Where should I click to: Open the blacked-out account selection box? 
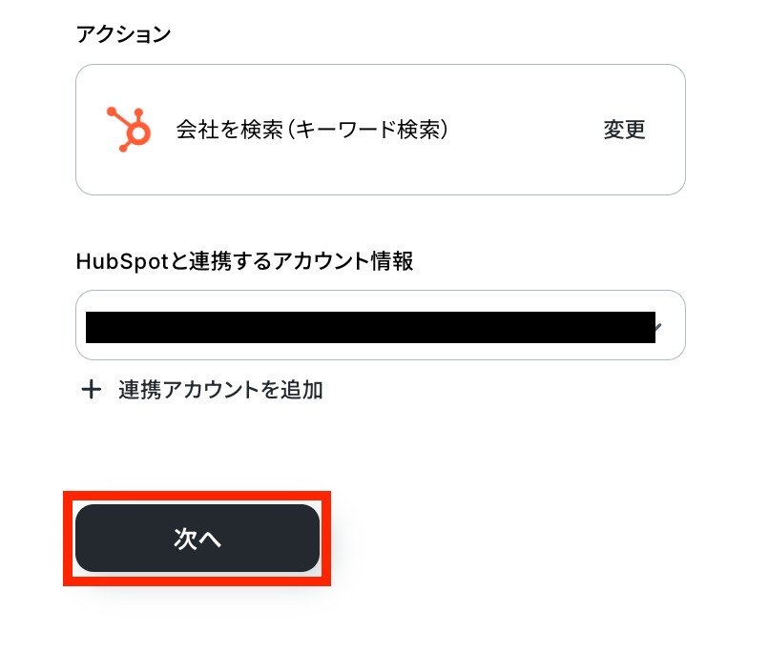pos(381,325)
